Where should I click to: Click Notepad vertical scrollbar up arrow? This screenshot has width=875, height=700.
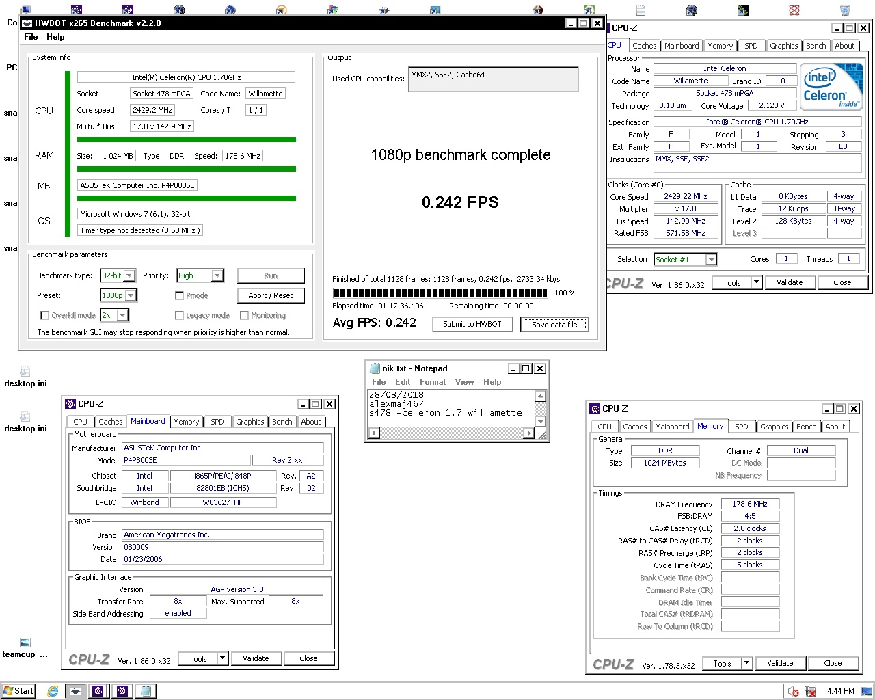(540, 396)
